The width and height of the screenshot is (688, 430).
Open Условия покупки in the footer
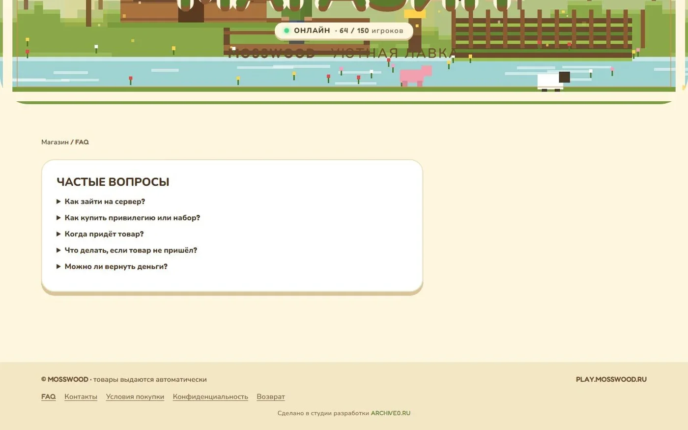pos(135,397)
